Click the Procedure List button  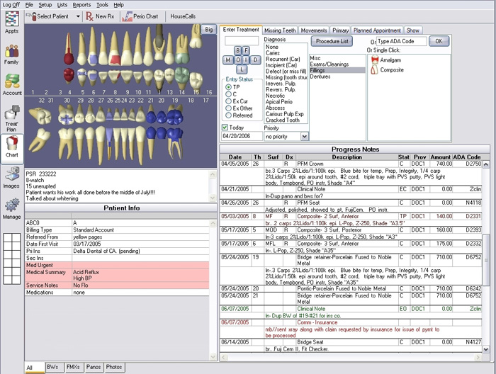click(x=333, y=42)
